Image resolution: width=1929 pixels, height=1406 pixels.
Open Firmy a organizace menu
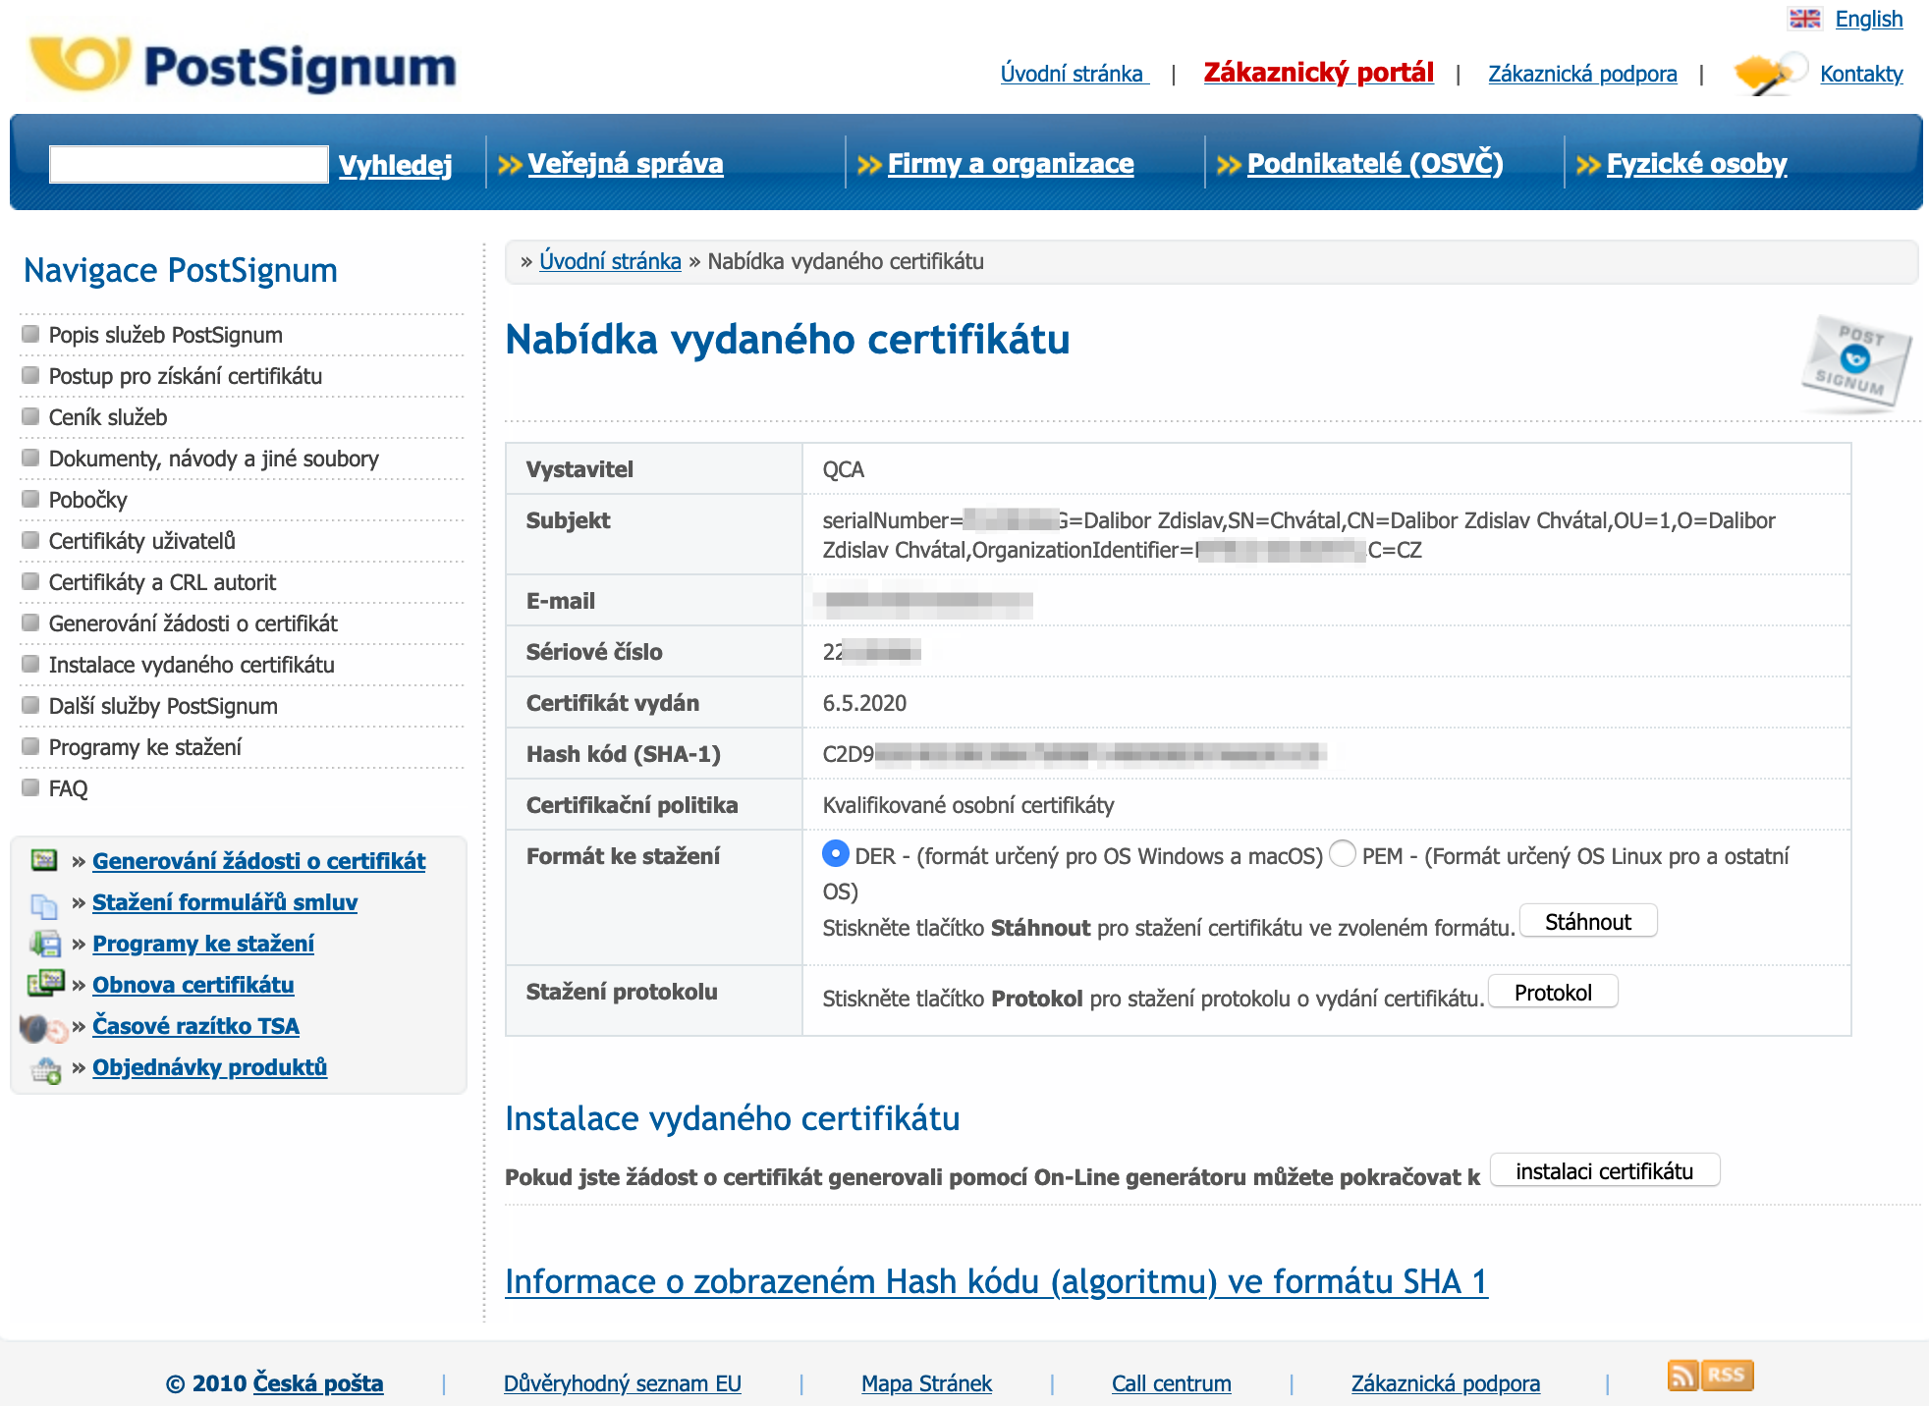(x=1011, y=164)
